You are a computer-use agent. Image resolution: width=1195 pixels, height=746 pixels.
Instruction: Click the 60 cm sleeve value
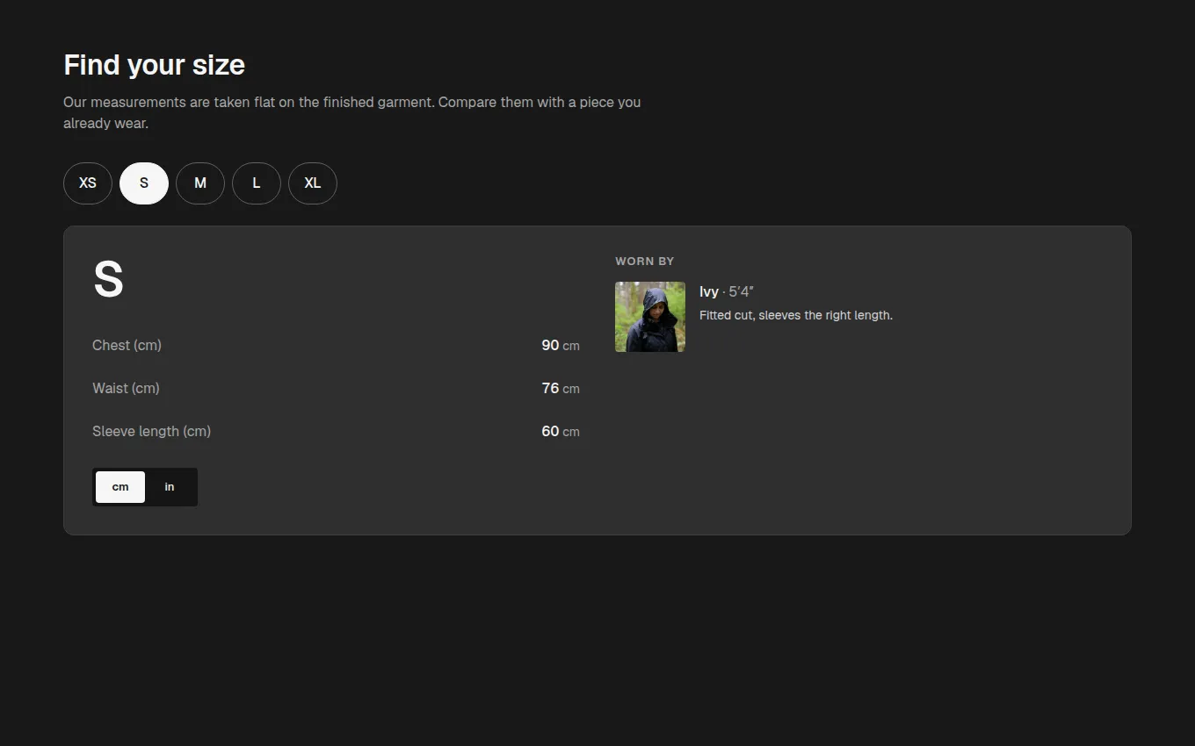[561, 431]
